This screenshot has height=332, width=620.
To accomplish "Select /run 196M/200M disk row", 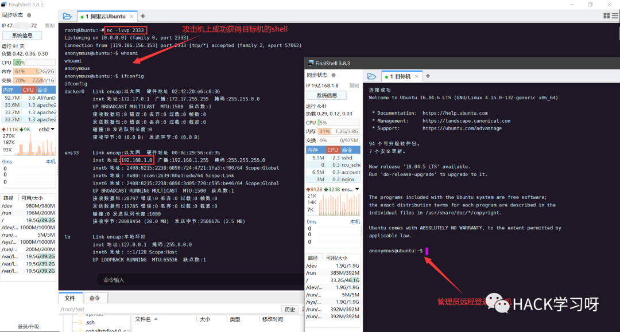I will [x=29, y=213].
